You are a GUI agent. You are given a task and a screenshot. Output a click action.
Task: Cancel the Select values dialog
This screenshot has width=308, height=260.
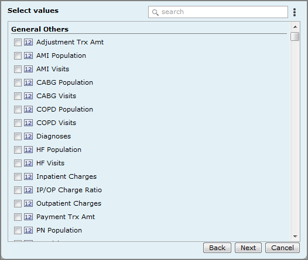[x=282, y=248]
